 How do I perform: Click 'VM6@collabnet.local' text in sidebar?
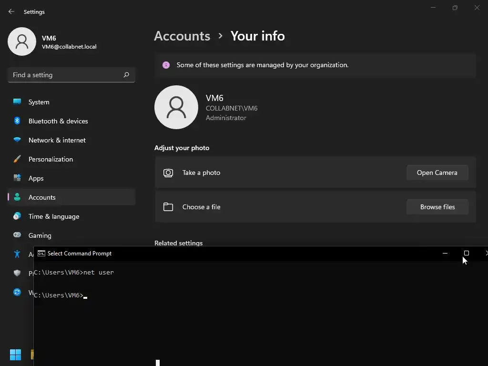69,47
